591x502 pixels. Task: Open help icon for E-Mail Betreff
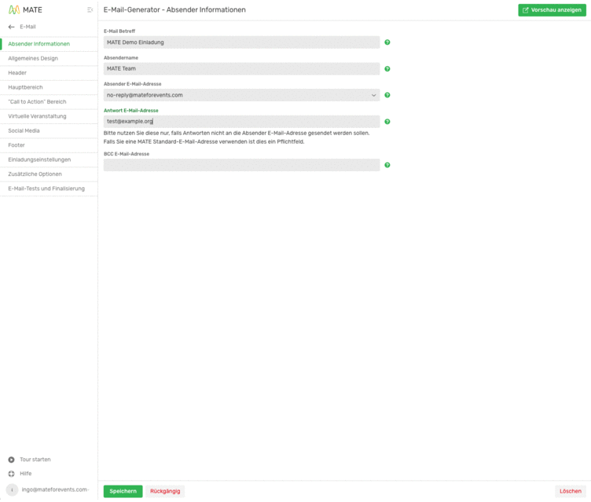click(x=387, y=42)
